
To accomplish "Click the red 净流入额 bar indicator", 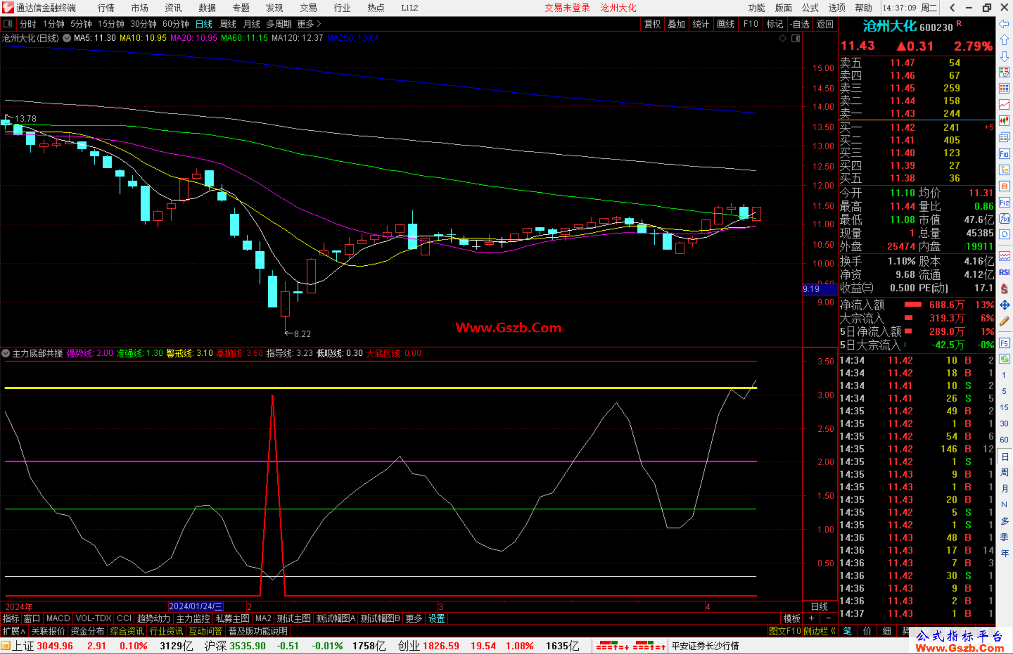I will click(913, 305).
